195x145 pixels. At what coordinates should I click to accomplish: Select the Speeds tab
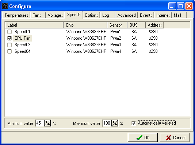click(x=74, y=15)
